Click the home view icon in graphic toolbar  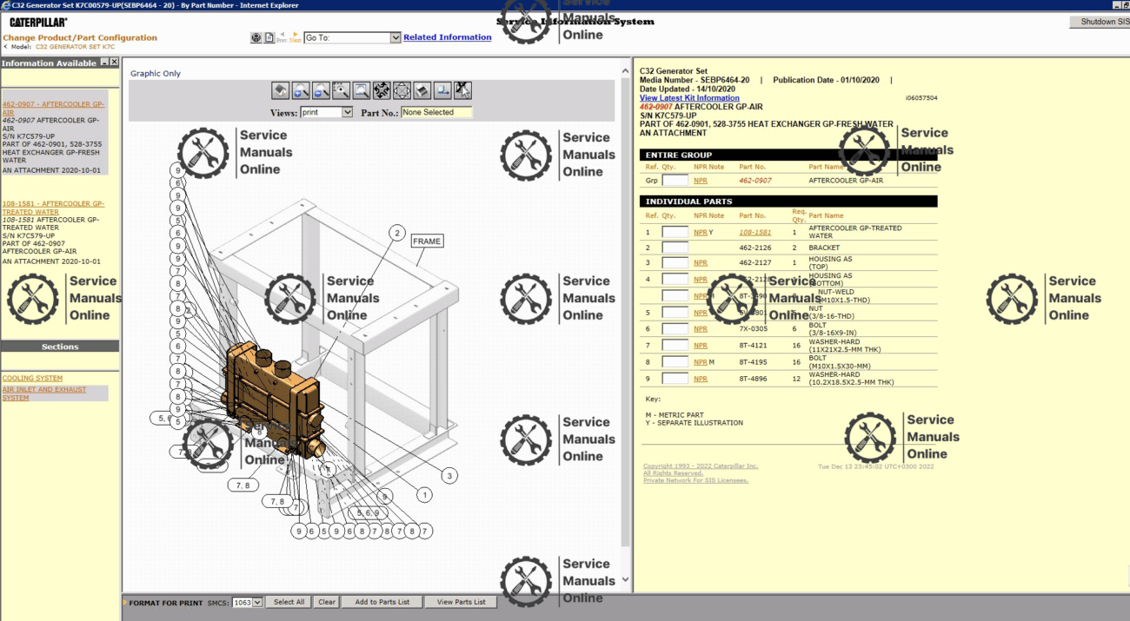280,90
